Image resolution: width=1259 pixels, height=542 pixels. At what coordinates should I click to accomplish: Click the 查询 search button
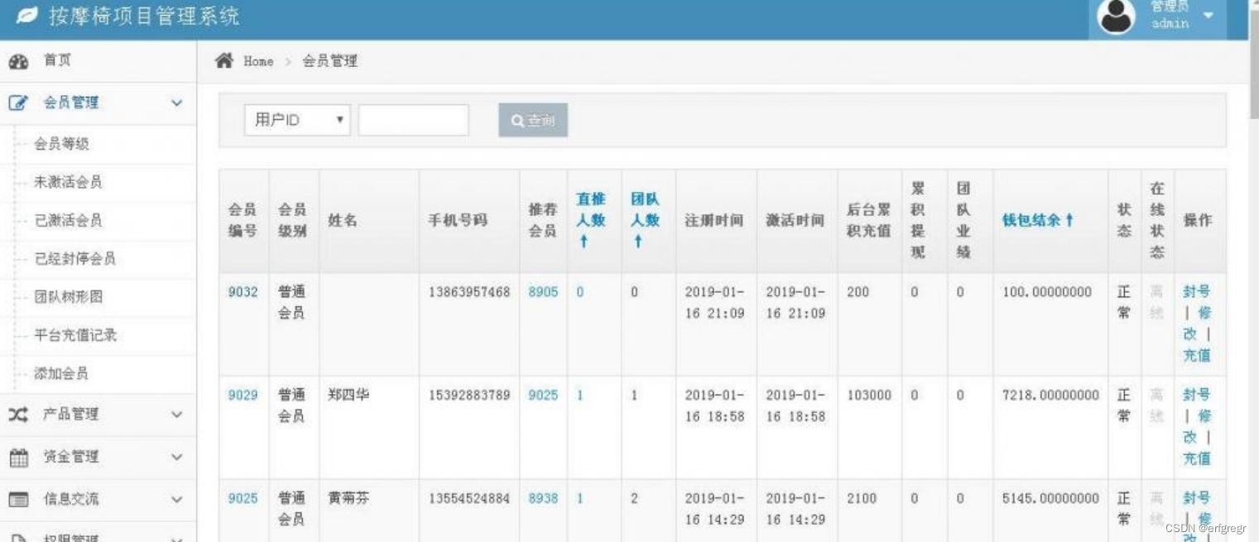[x=531, y=119]
